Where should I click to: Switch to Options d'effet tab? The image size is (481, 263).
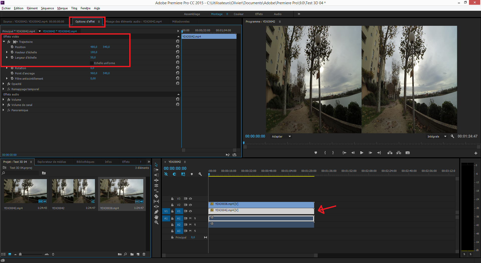click(x=85, y=22)
